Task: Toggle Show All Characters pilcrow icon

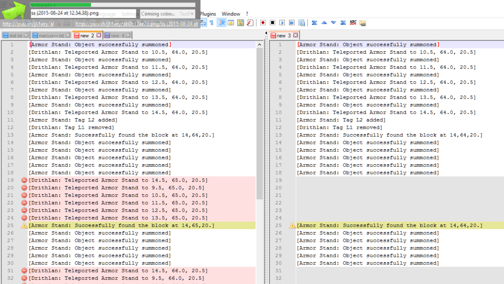Action: (x=212, y=23)
